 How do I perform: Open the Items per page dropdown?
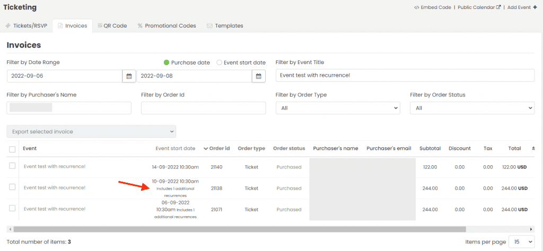pyautogui.click(x=521, y=242)
